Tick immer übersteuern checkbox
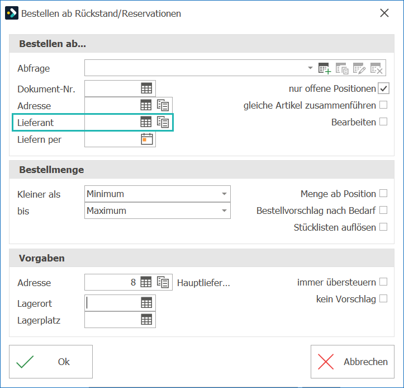The image size is (404, 388). tap(383, 282)
